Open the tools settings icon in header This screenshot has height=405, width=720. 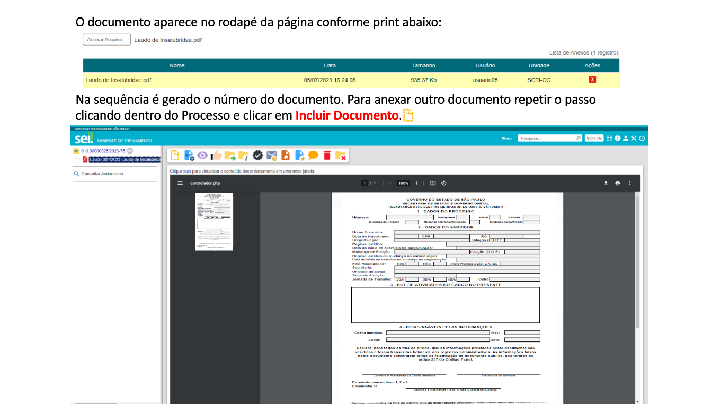pos(634,138)
